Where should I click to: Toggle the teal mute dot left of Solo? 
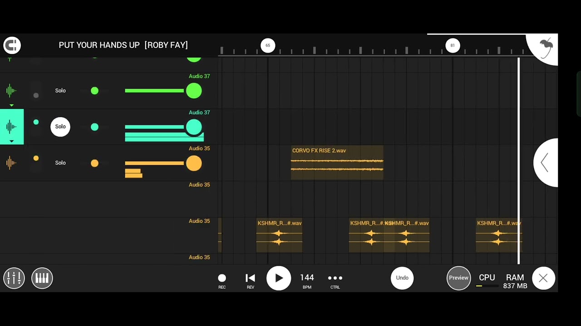pos(36,122)
